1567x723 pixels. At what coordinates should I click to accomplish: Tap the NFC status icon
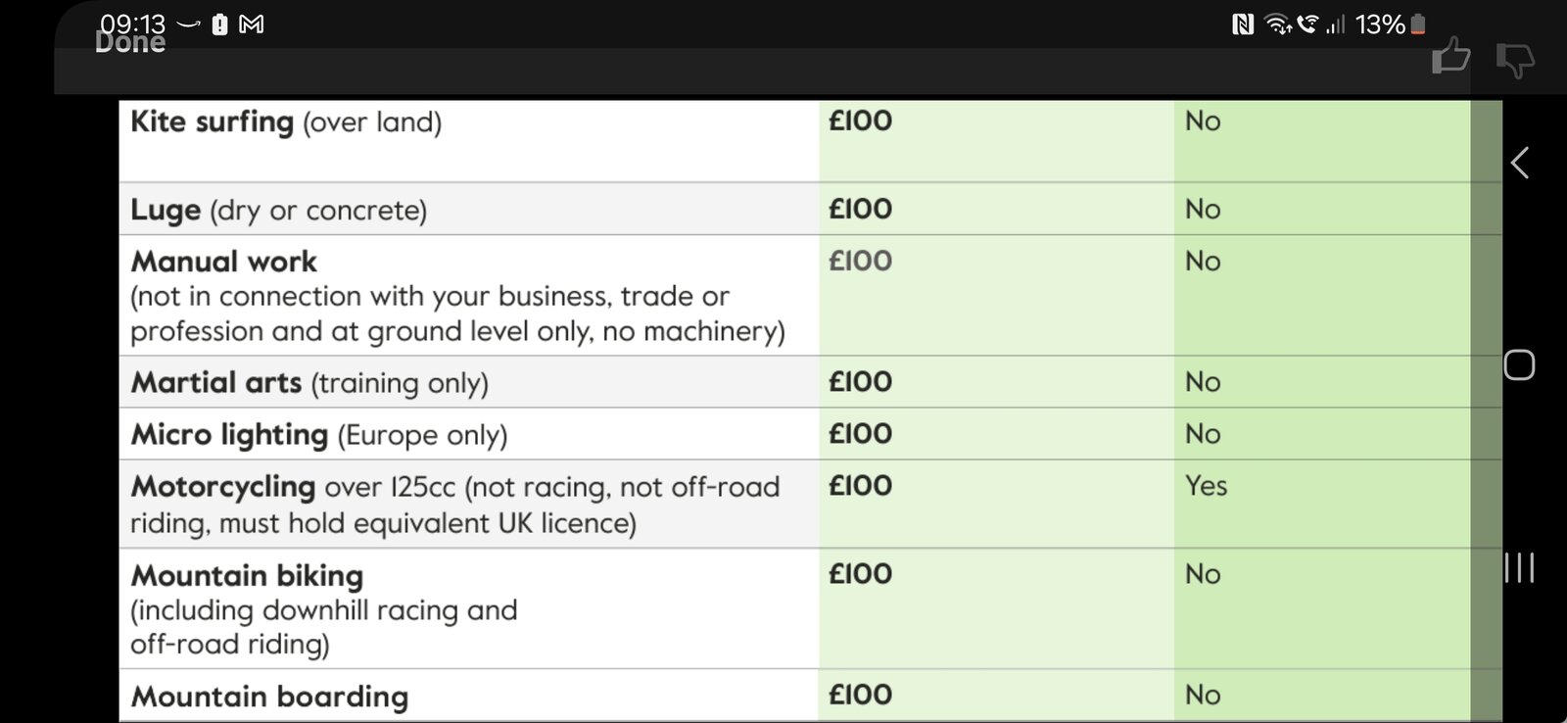1243,24
